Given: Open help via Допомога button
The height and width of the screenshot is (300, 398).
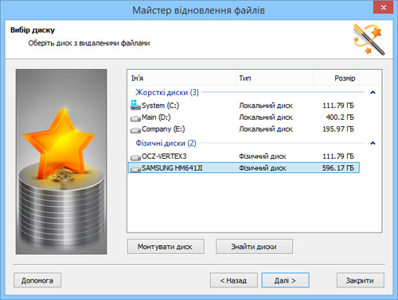Looking at the screenshot, I should [x=37, y=280].
